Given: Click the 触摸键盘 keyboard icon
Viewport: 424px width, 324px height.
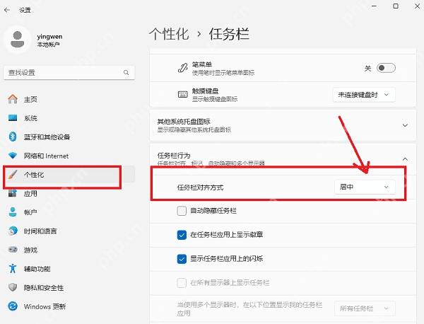Looking at the screenshot, I should (182, 94).
